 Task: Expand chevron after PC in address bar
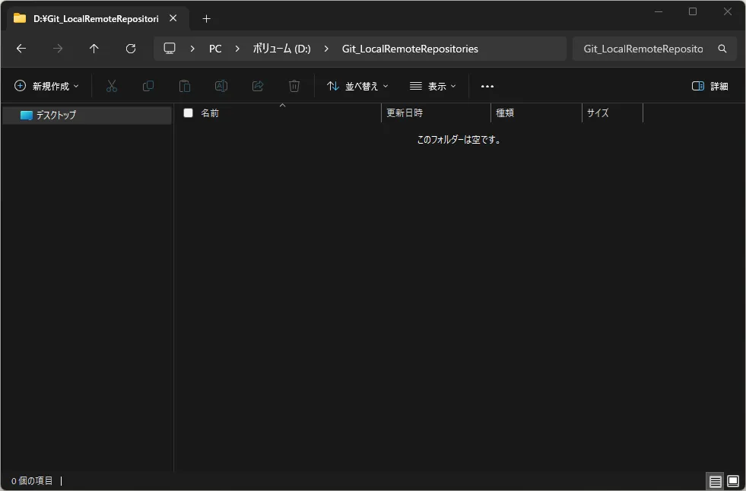coord(237,49)
